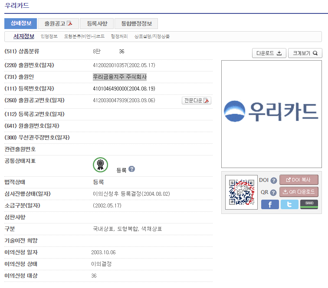This screenshot has width=328, height=288.
Task: Click the 다운로드 button above image
Action: click(269, 53)
